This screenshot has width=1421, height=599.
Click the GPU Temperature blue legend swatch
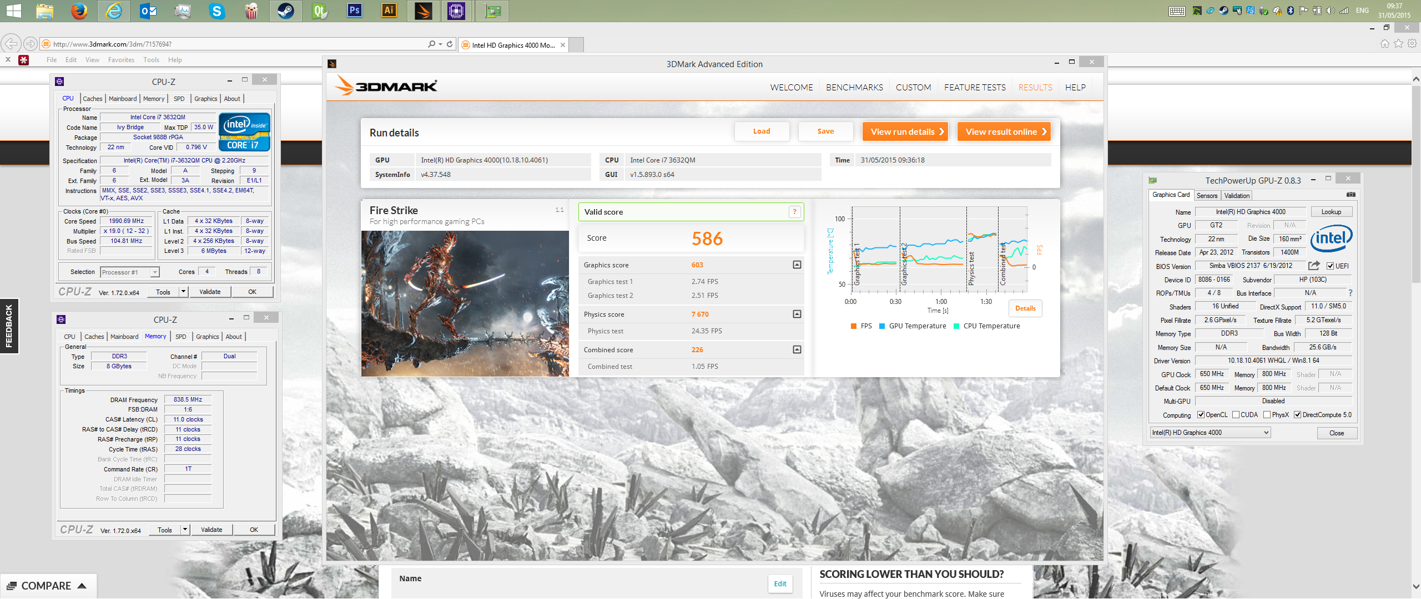pyautogui.click(x=882, y=326)
